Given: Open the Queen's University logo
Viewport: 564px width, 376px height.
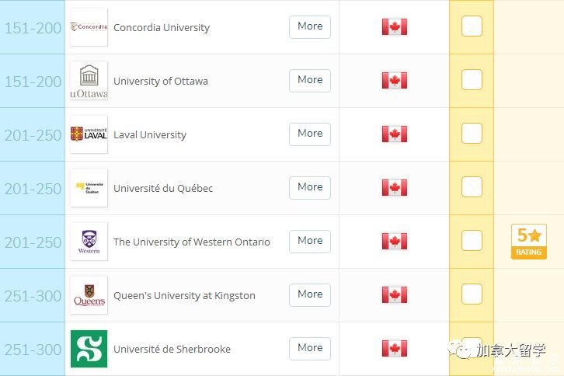Looking at the screenshot, I should click(89, 295).
